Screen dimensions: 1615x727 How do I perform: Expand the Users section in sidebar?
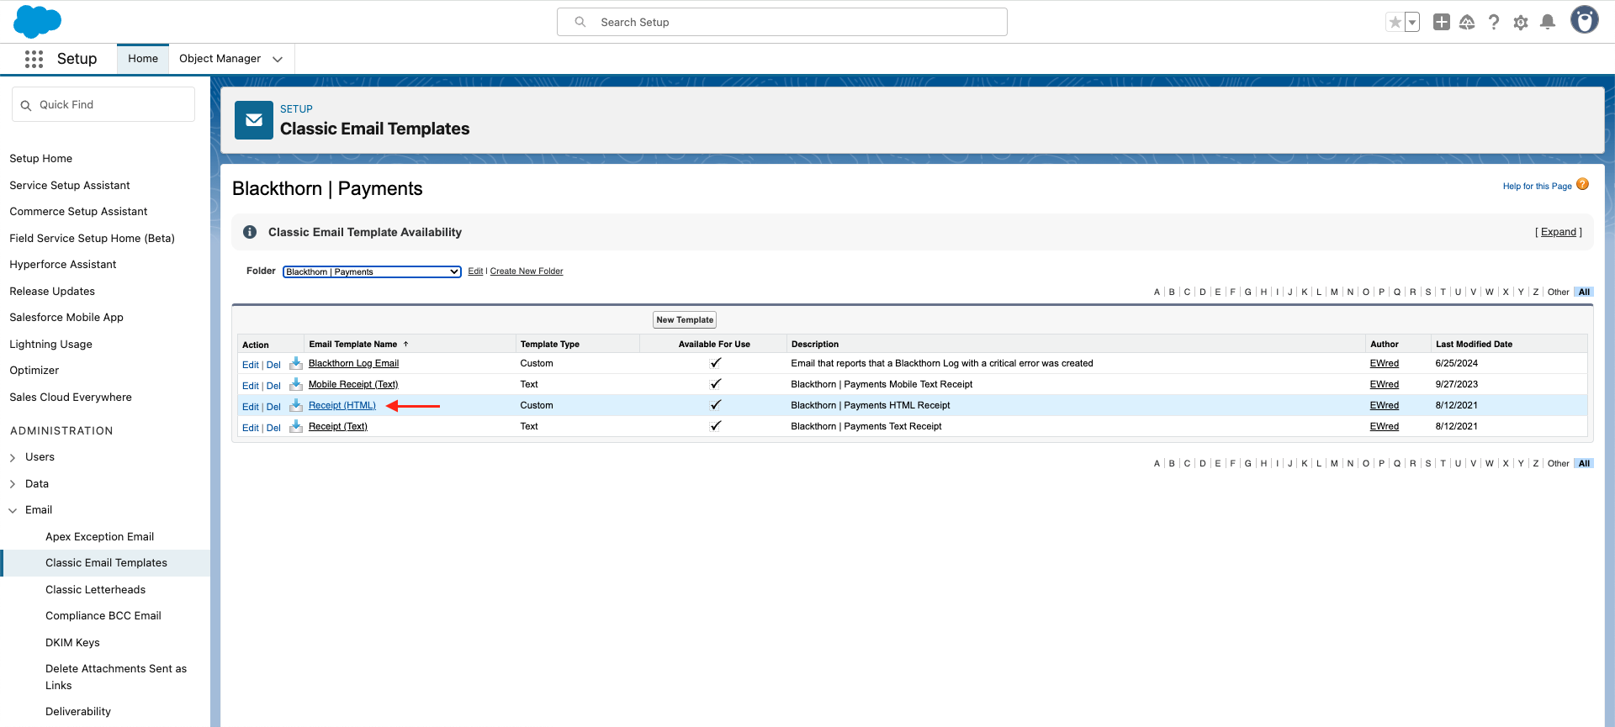(13, 457)
